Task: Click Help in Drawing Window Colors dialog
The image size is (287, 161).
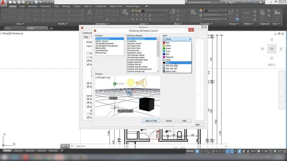Action: pyautogui.click(x=184, y=121)
